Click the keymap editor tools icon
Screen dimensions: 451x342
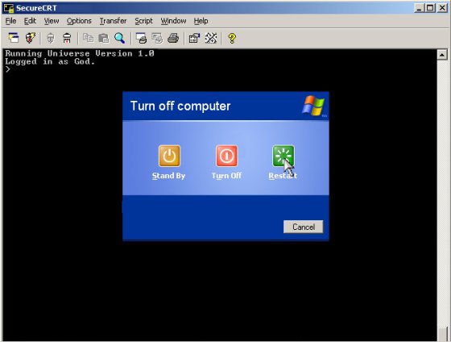click(x=210, y=38)
